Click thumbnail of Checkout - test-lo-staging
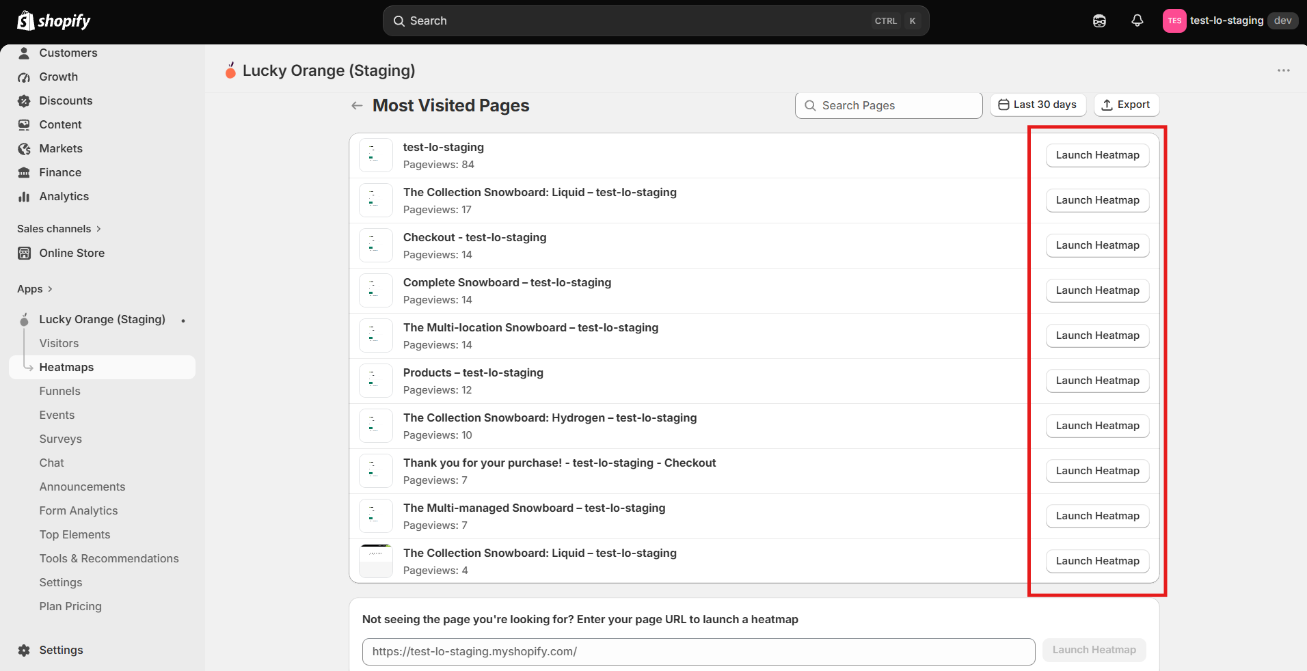 pyautogui.click(x=376, y=245)
